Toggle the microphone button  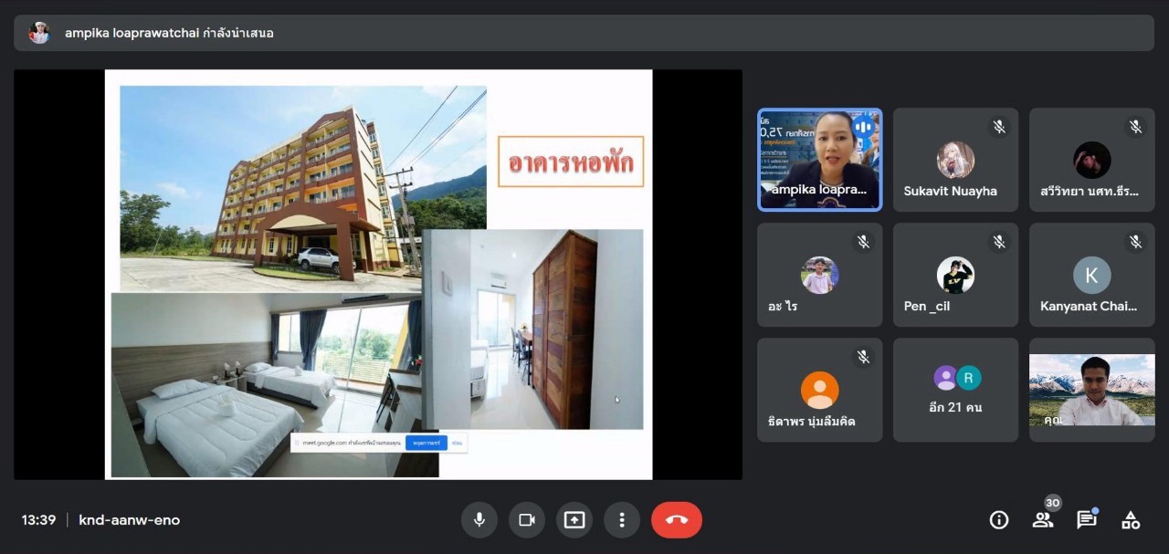[479, 520]
